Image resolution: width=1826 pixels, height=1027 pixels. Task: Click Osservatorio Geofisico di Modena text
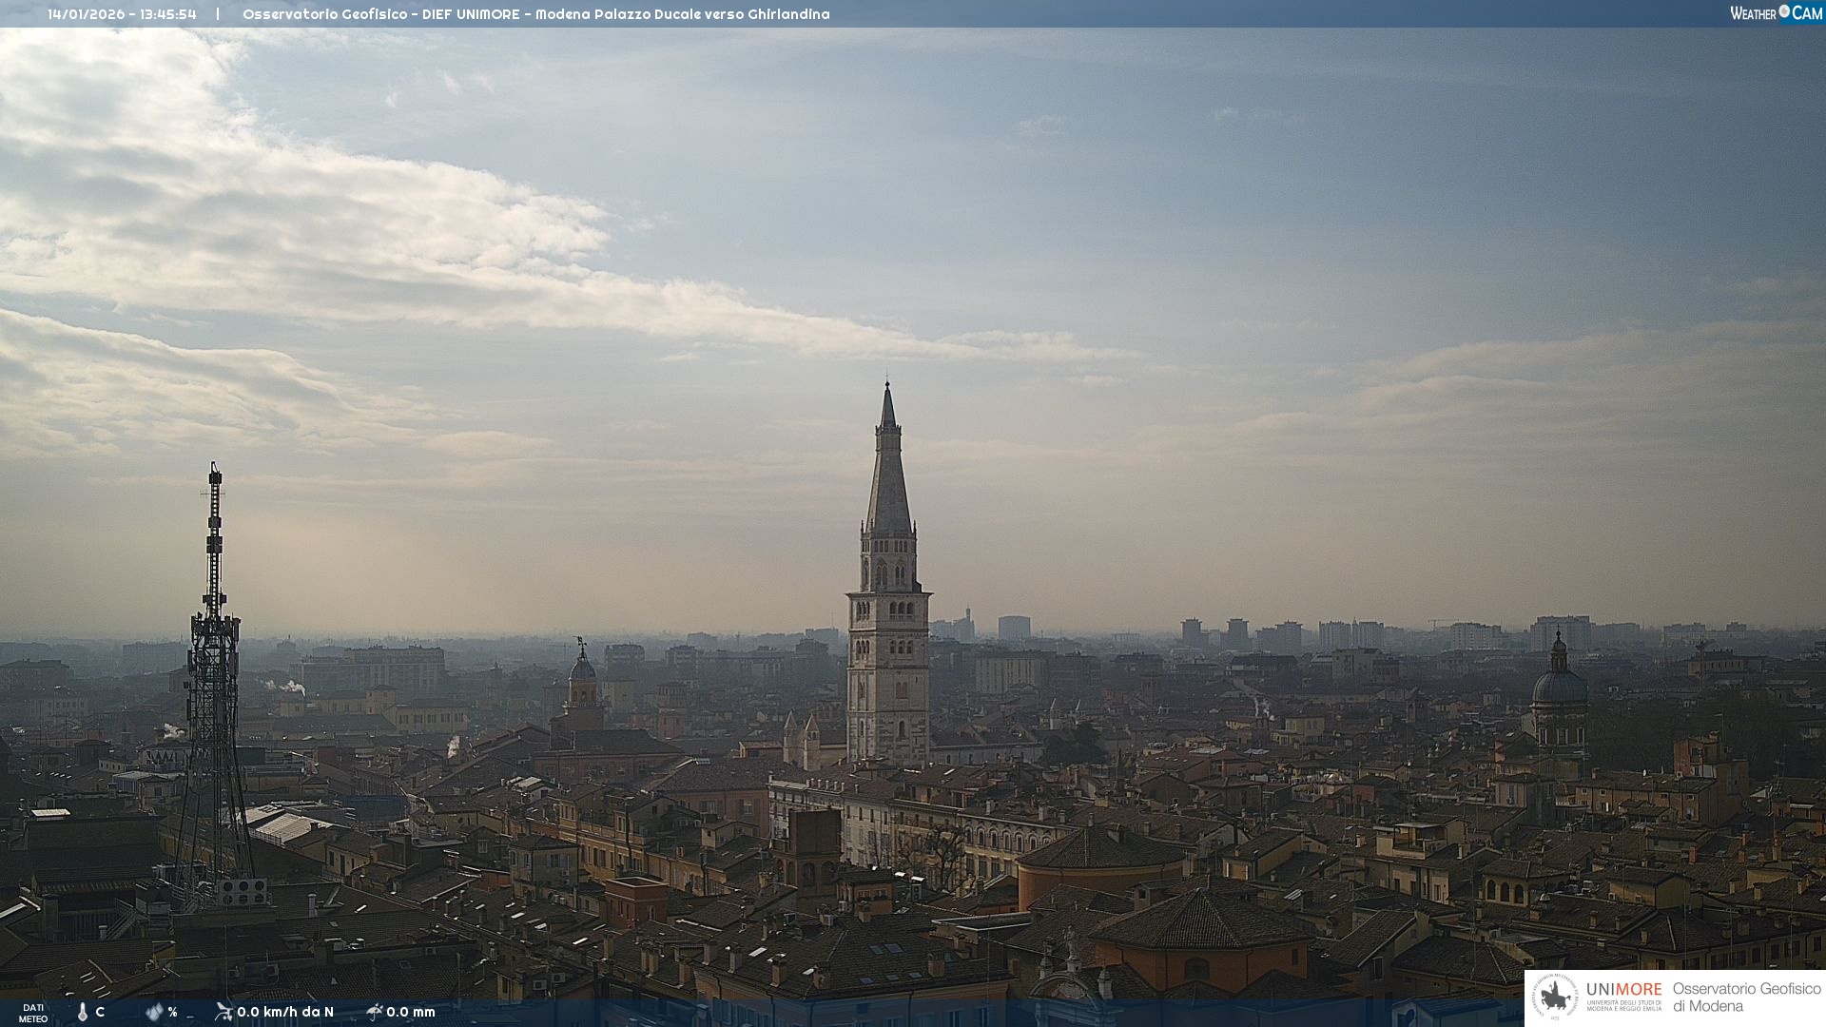(x=1746, y=998)
